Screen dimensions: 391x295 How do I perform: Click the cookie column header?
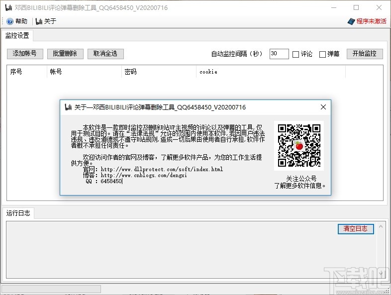[271, 72]
